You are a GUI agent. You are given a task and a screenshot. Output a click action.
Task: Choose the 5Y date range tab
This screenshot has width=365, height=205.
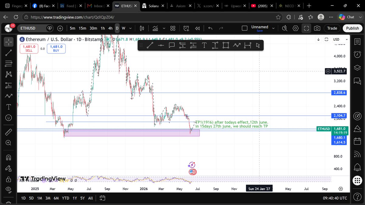[x=82, y=198]
